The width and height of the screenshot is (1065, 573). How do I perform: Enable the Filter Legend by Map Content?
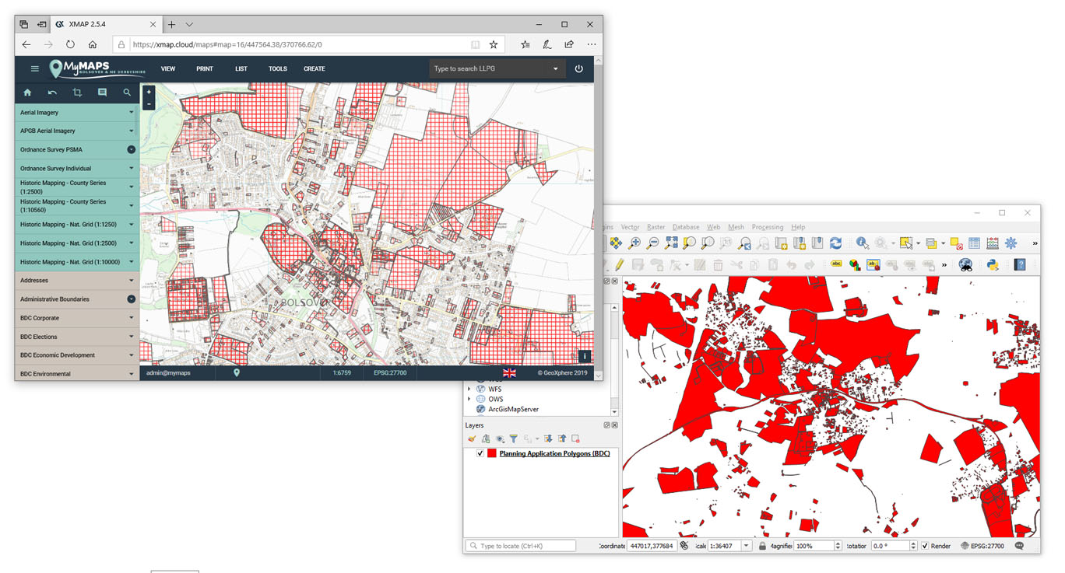click(x=514, y=438)
